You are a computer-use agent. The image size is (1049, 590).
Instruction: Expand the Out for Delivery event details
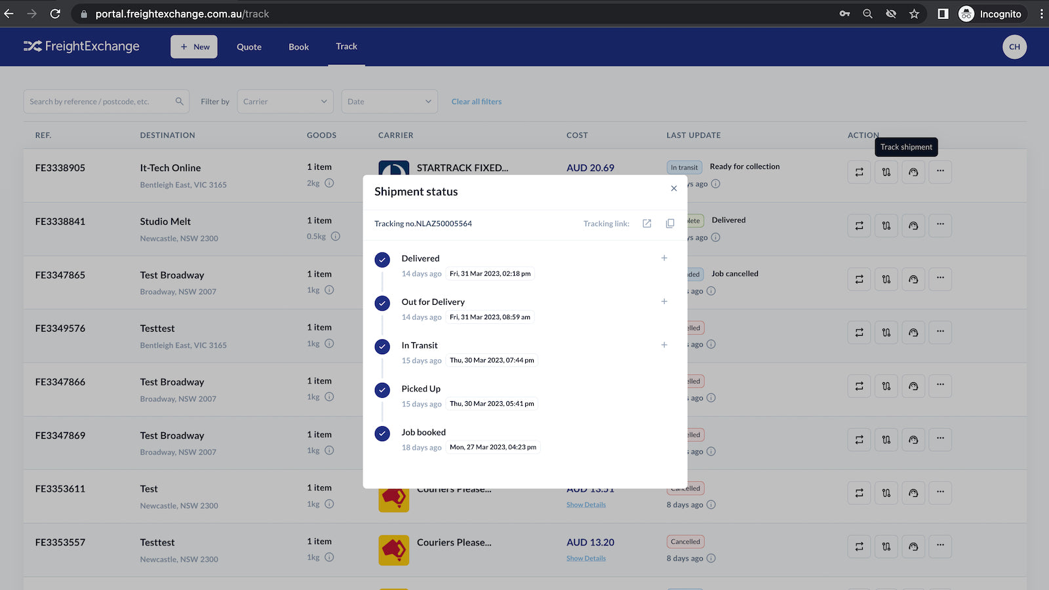coord(664,302)
